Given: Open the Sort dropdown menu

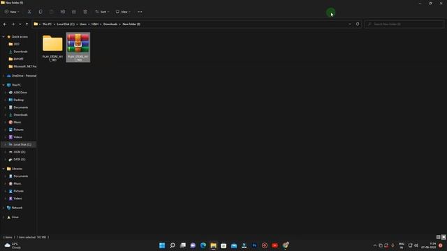Looking at the screenshot, I should point(102,12).
